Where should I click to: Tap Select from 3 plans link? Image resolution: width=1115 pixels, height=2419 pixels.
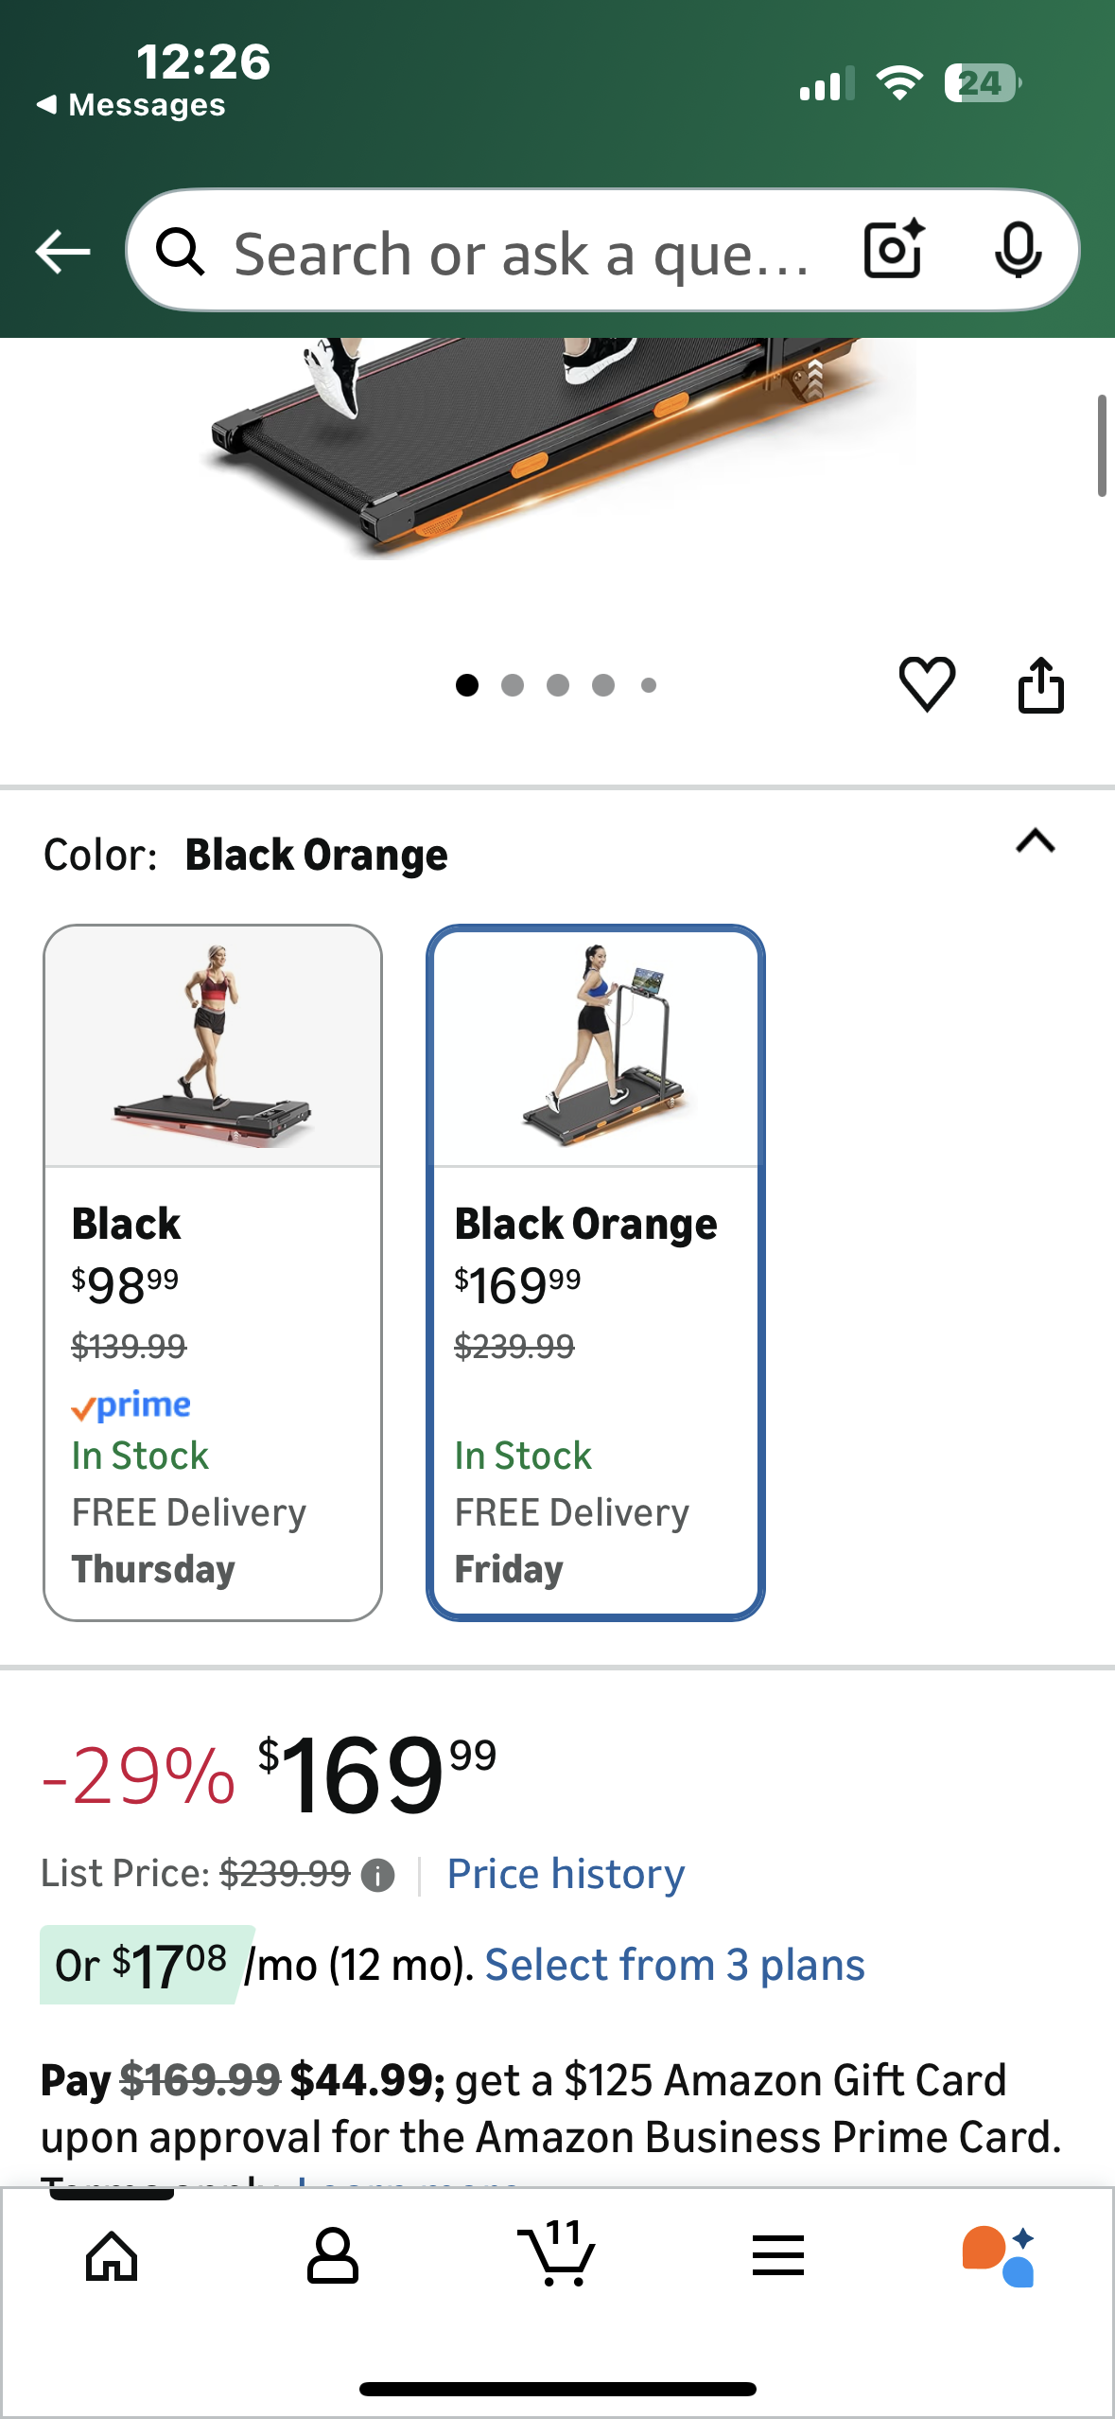674,1965
